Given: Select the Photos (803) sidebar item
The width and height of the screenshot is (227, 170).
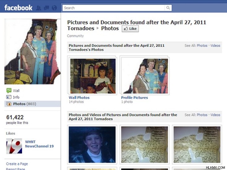Looking at the screenshot, I should coord(33,104).
